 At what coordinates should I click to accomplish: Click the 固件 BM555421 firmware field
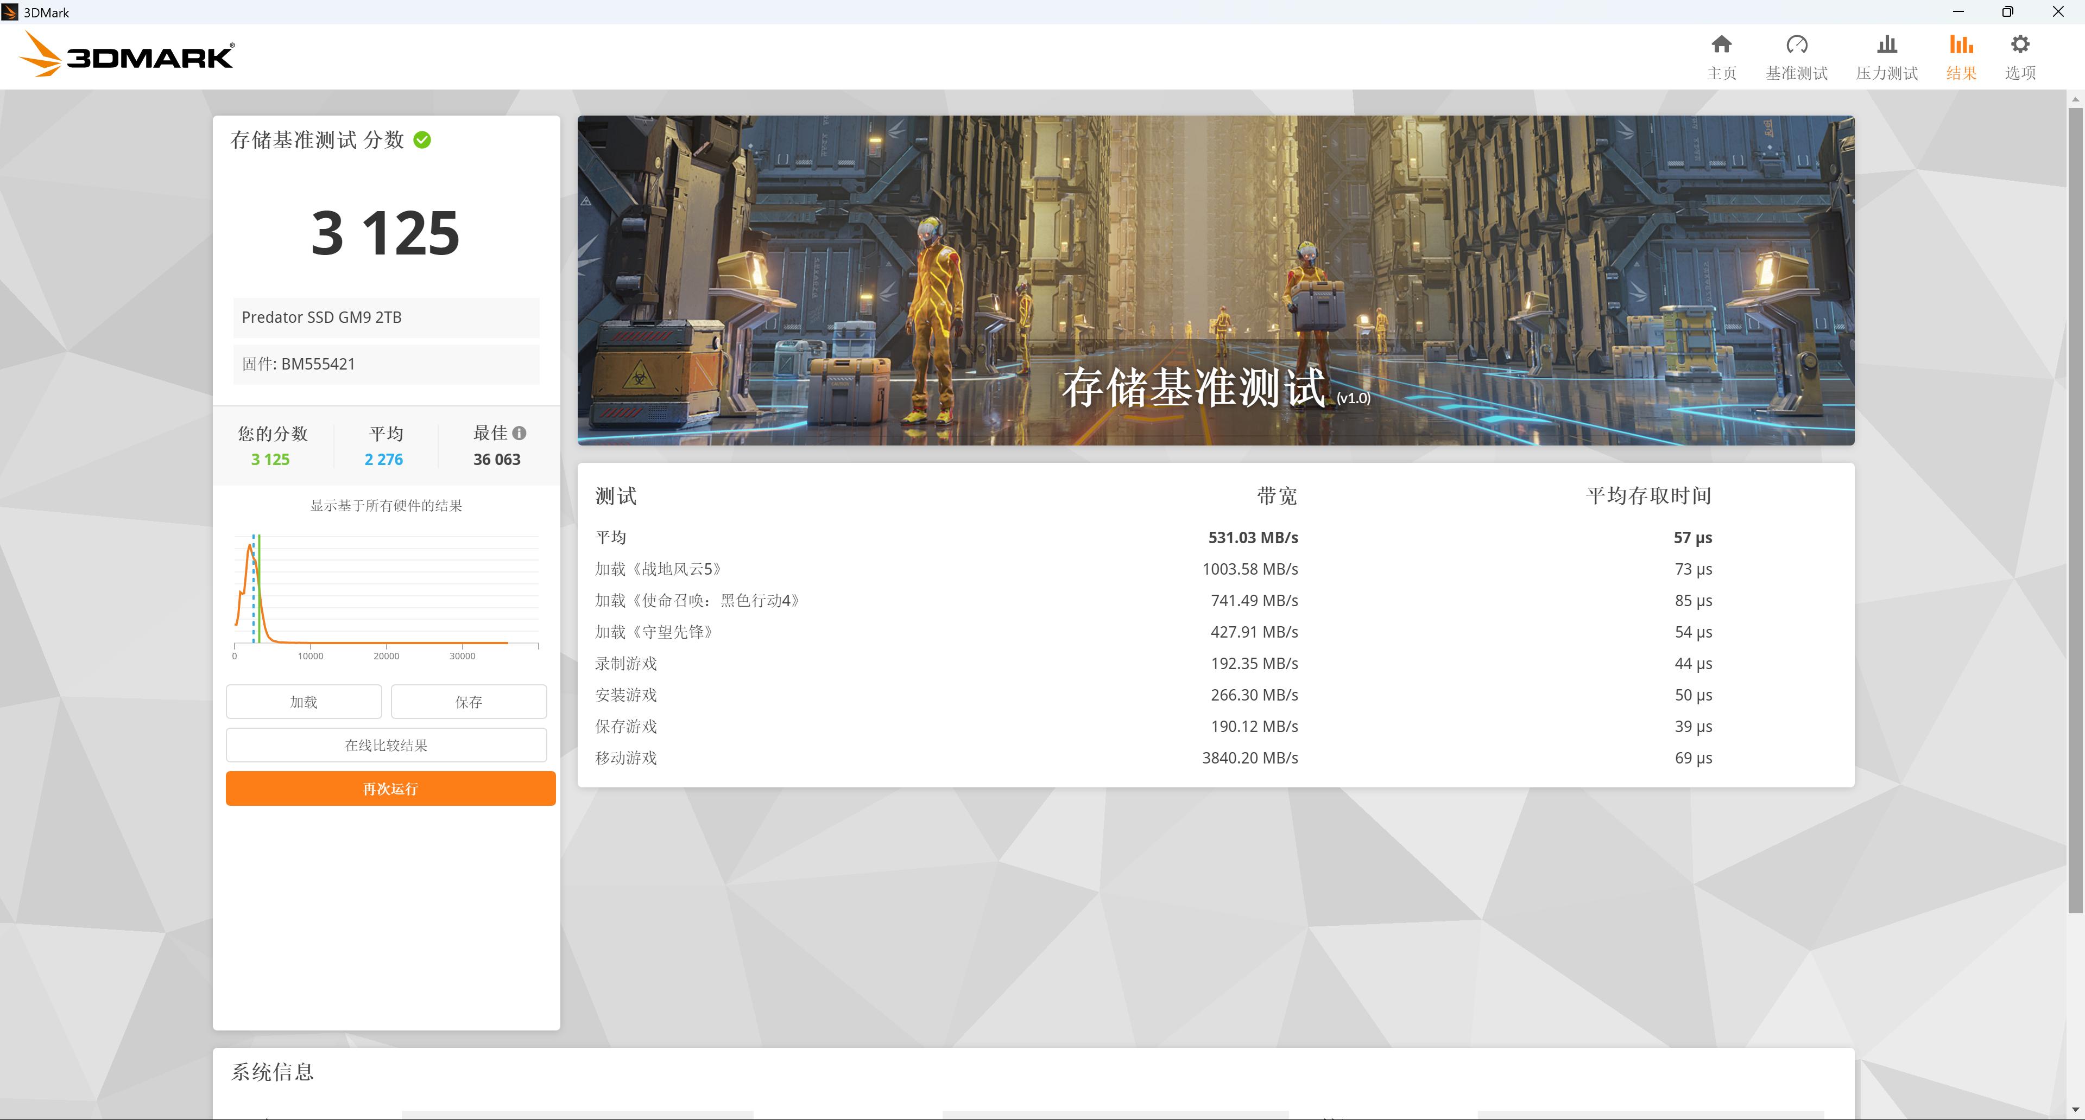click(x=386, y=364)
